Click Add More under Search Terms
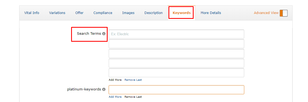308x102 pixels. point(115,80)
